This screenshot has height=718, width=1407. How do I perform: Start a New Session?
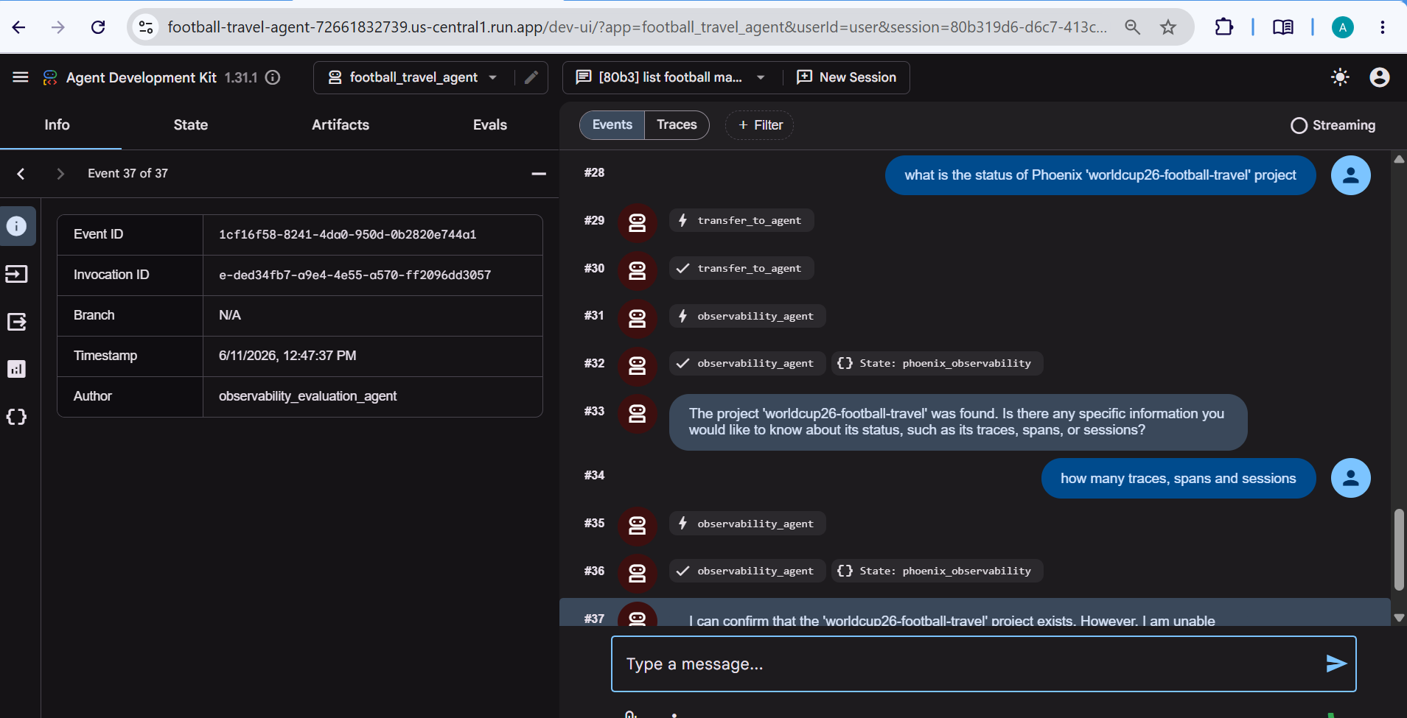tap(847, 77)
